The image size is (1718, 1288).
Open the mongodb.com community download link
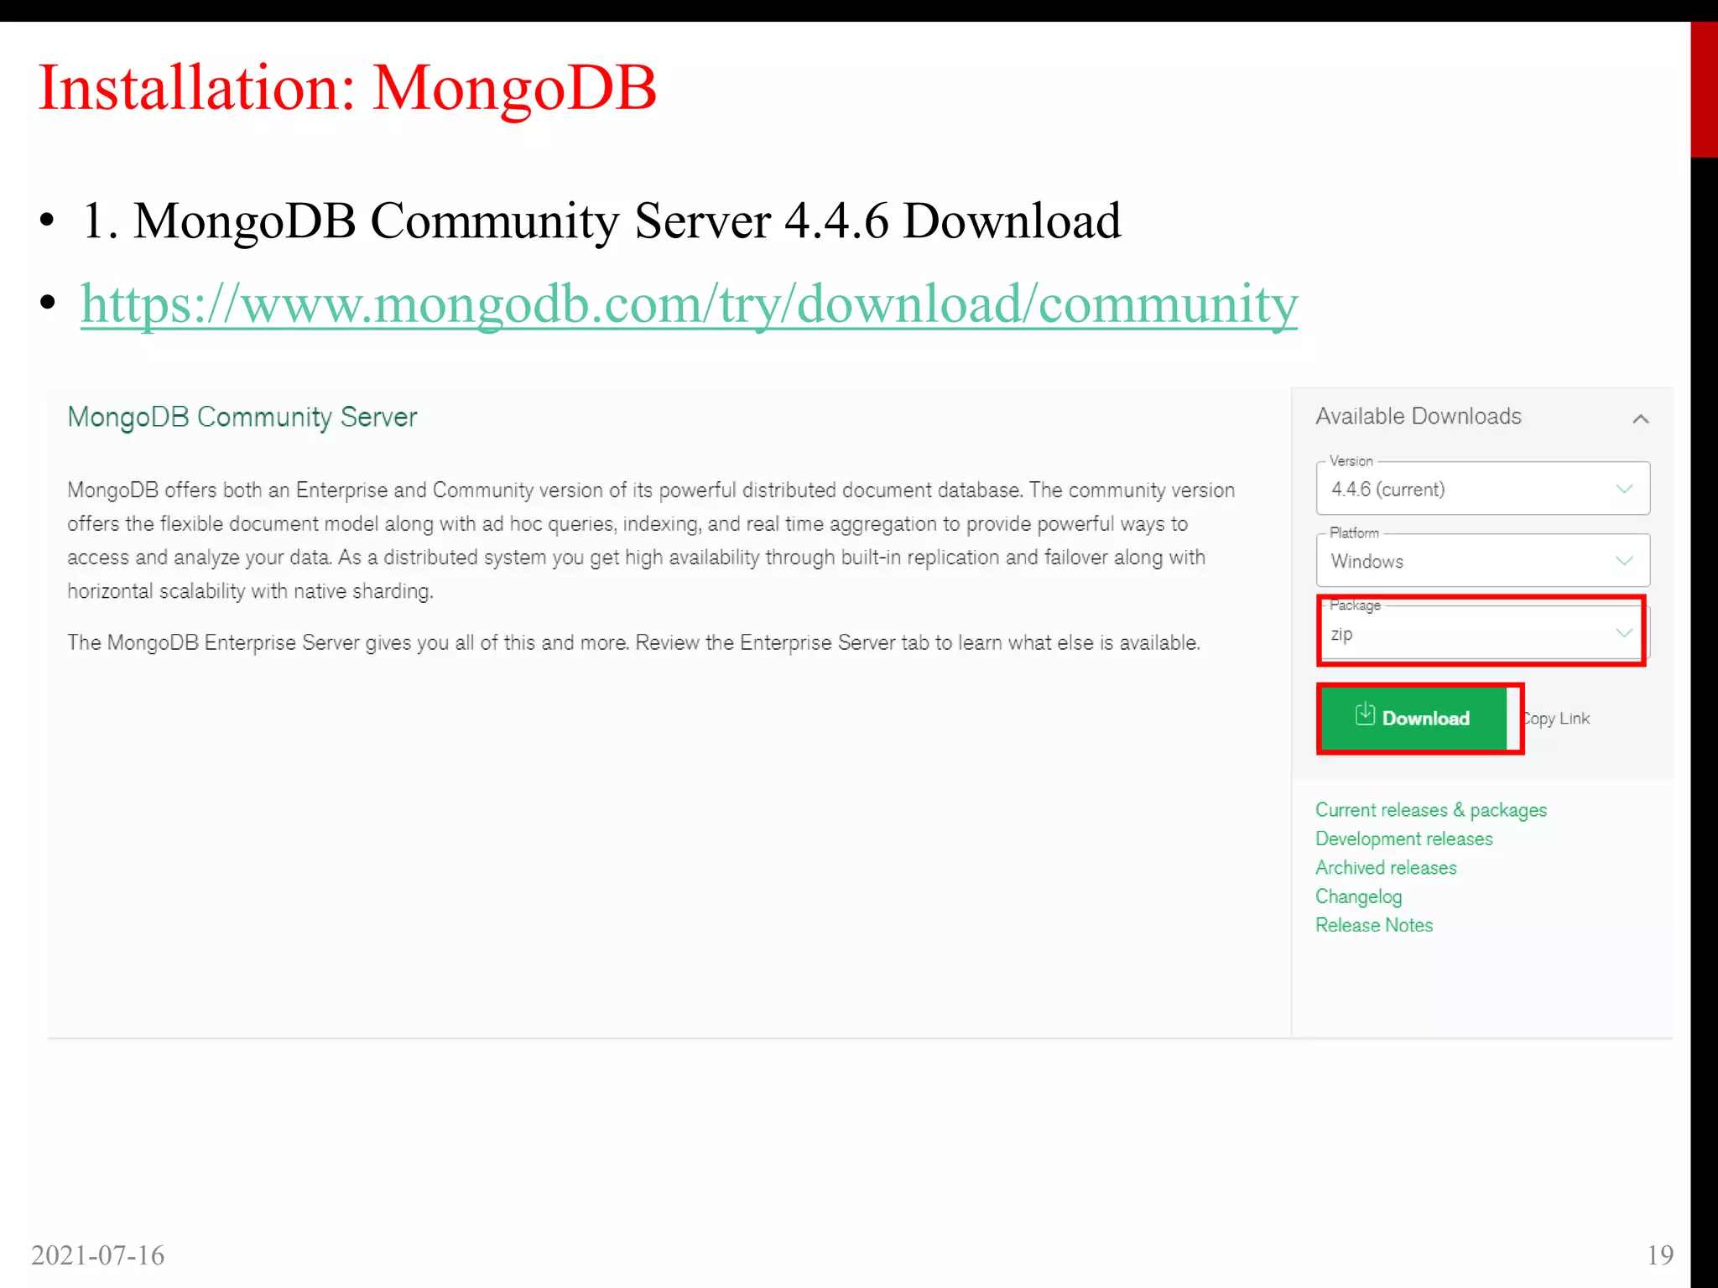click(689, 304)
